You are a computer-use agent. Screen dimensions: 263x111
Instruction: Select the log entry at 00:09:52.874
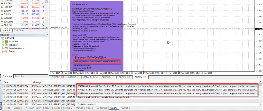[x=131, y=86]
